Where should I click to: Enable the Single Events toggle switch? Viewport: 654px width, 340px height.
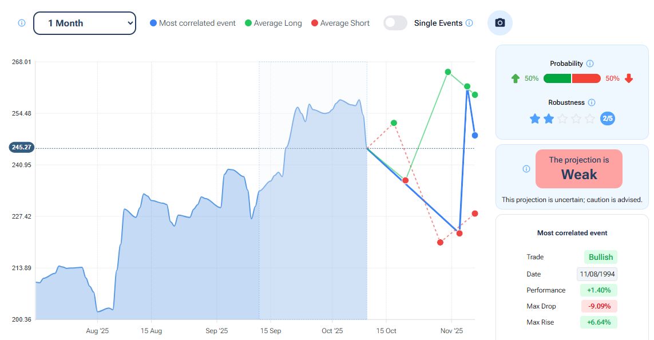point(395,23)
